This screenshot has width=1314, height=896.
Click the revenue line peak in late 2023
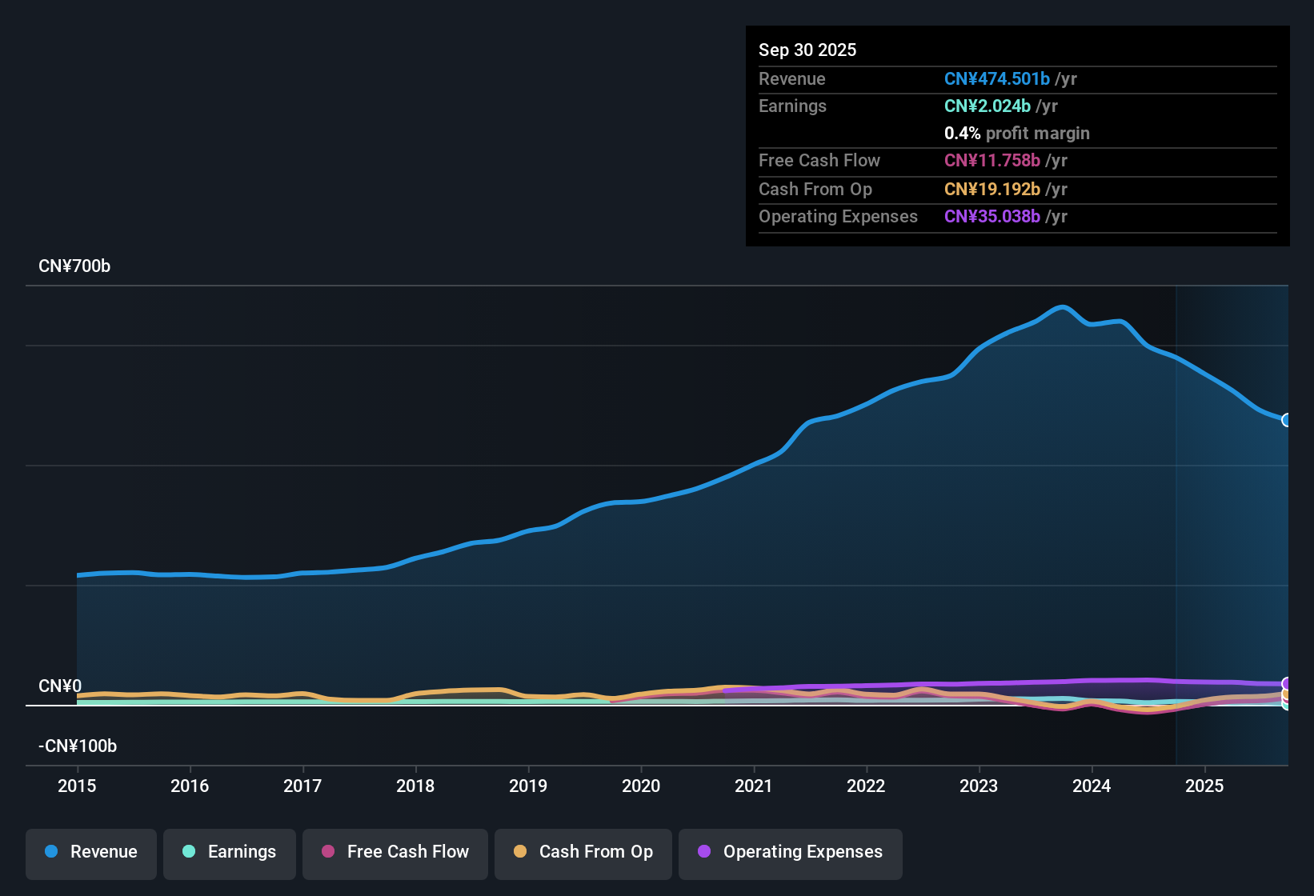tap(1062, 306)
